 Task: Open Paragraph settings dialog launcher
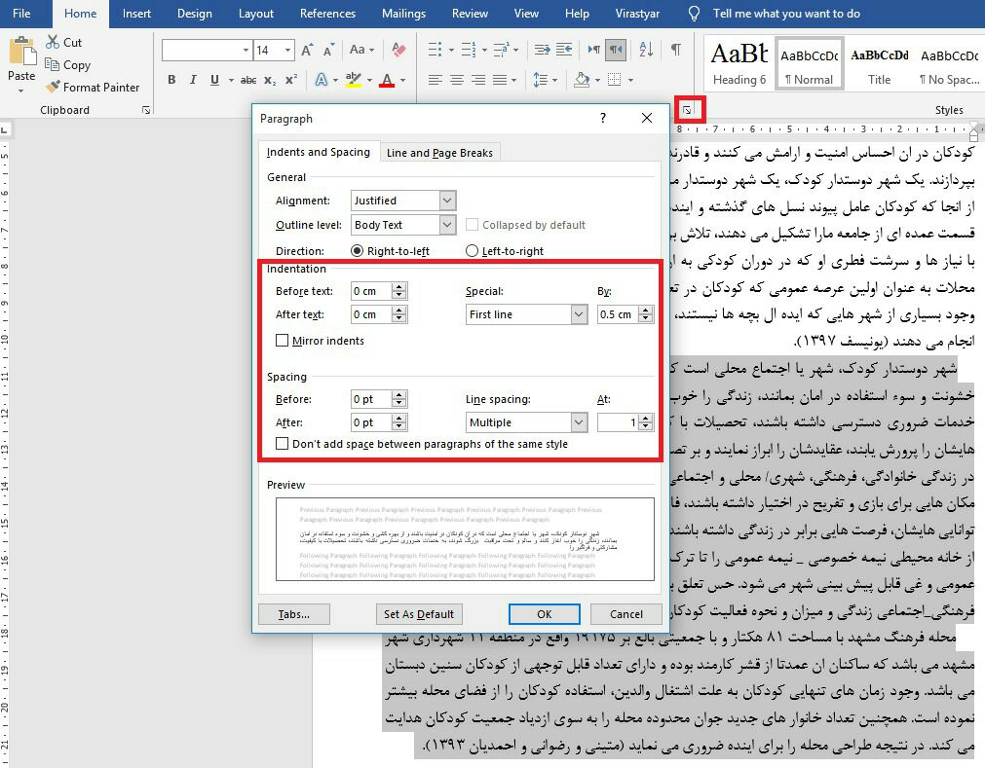click(x=687, y=110)
